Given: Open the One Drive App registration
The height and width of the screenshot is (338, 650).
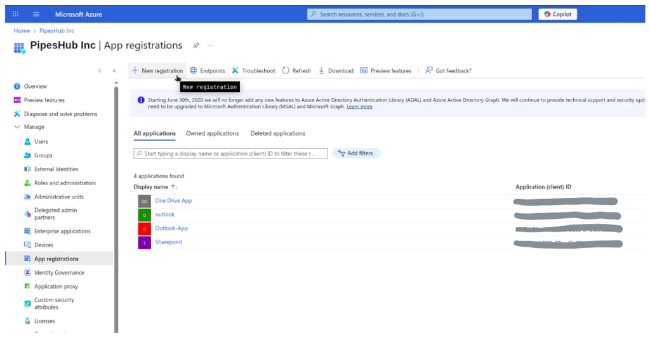Looking at the screenshot, I should [173, 201].
